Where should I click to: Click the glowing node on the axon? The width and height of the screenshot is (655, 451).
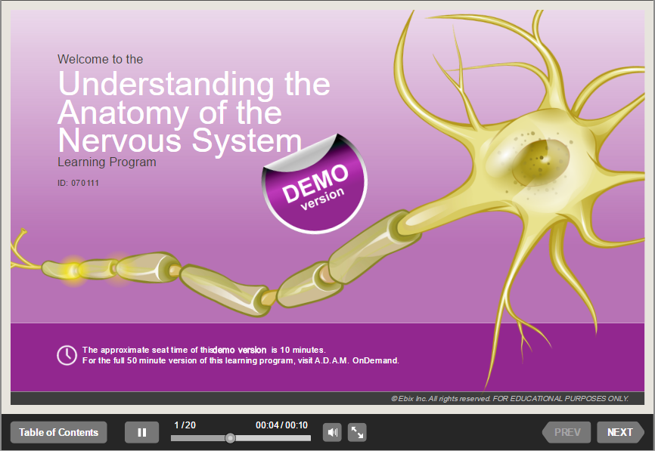click(73, 268)
